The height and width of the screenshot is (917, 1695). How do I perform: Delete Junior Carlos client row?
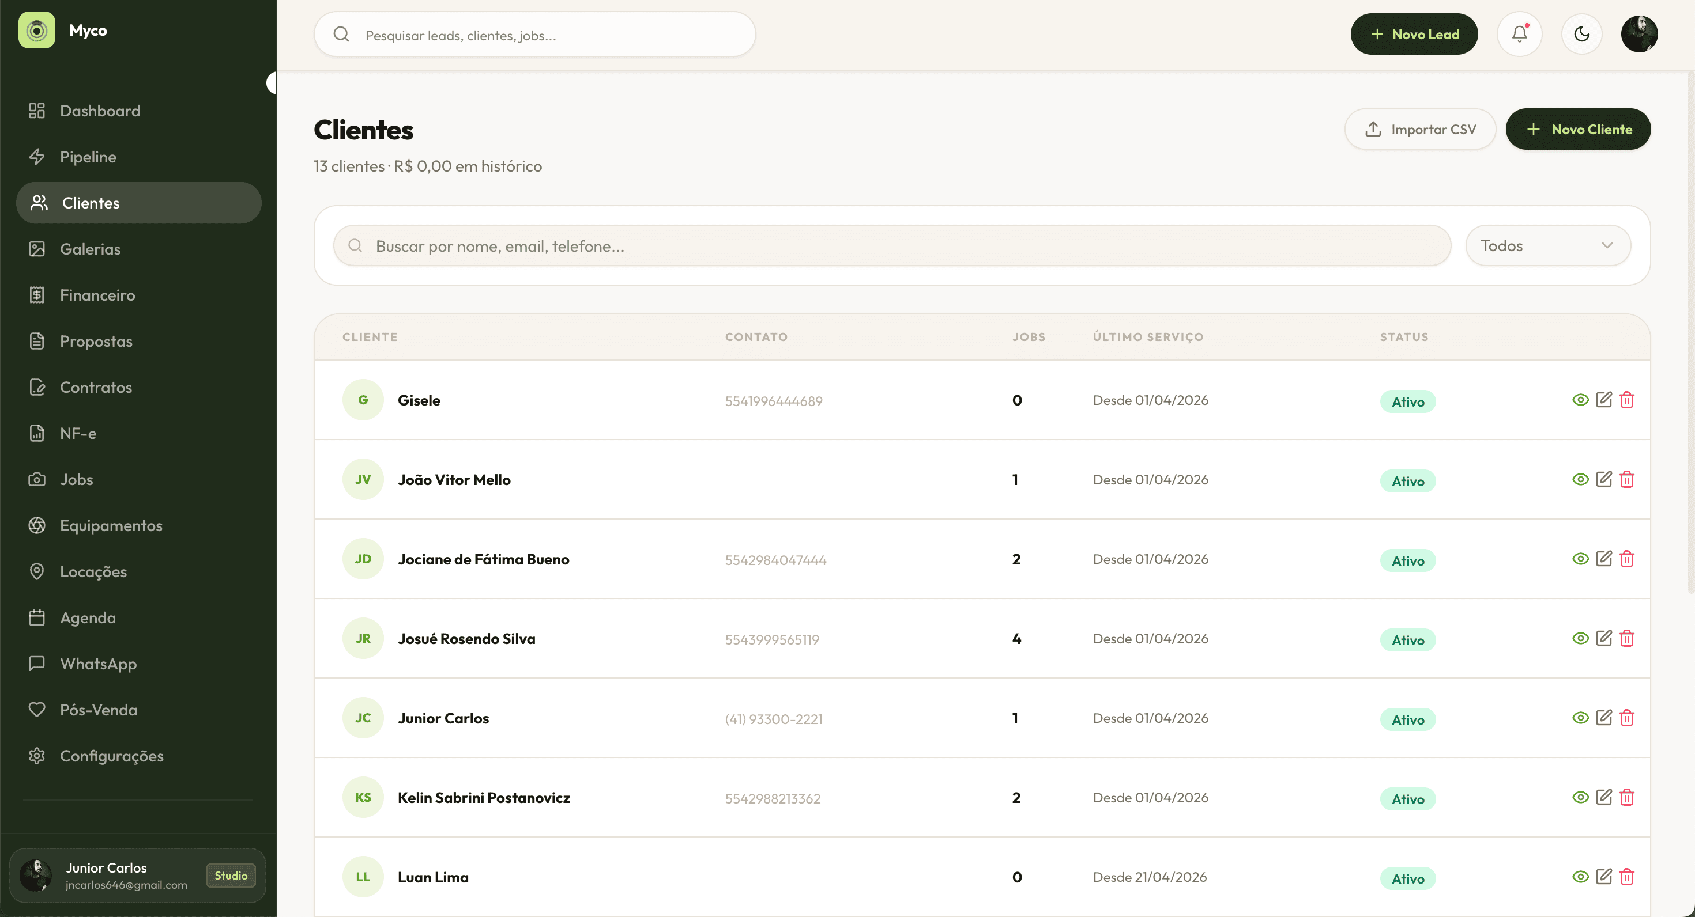tap(1627, 718)
